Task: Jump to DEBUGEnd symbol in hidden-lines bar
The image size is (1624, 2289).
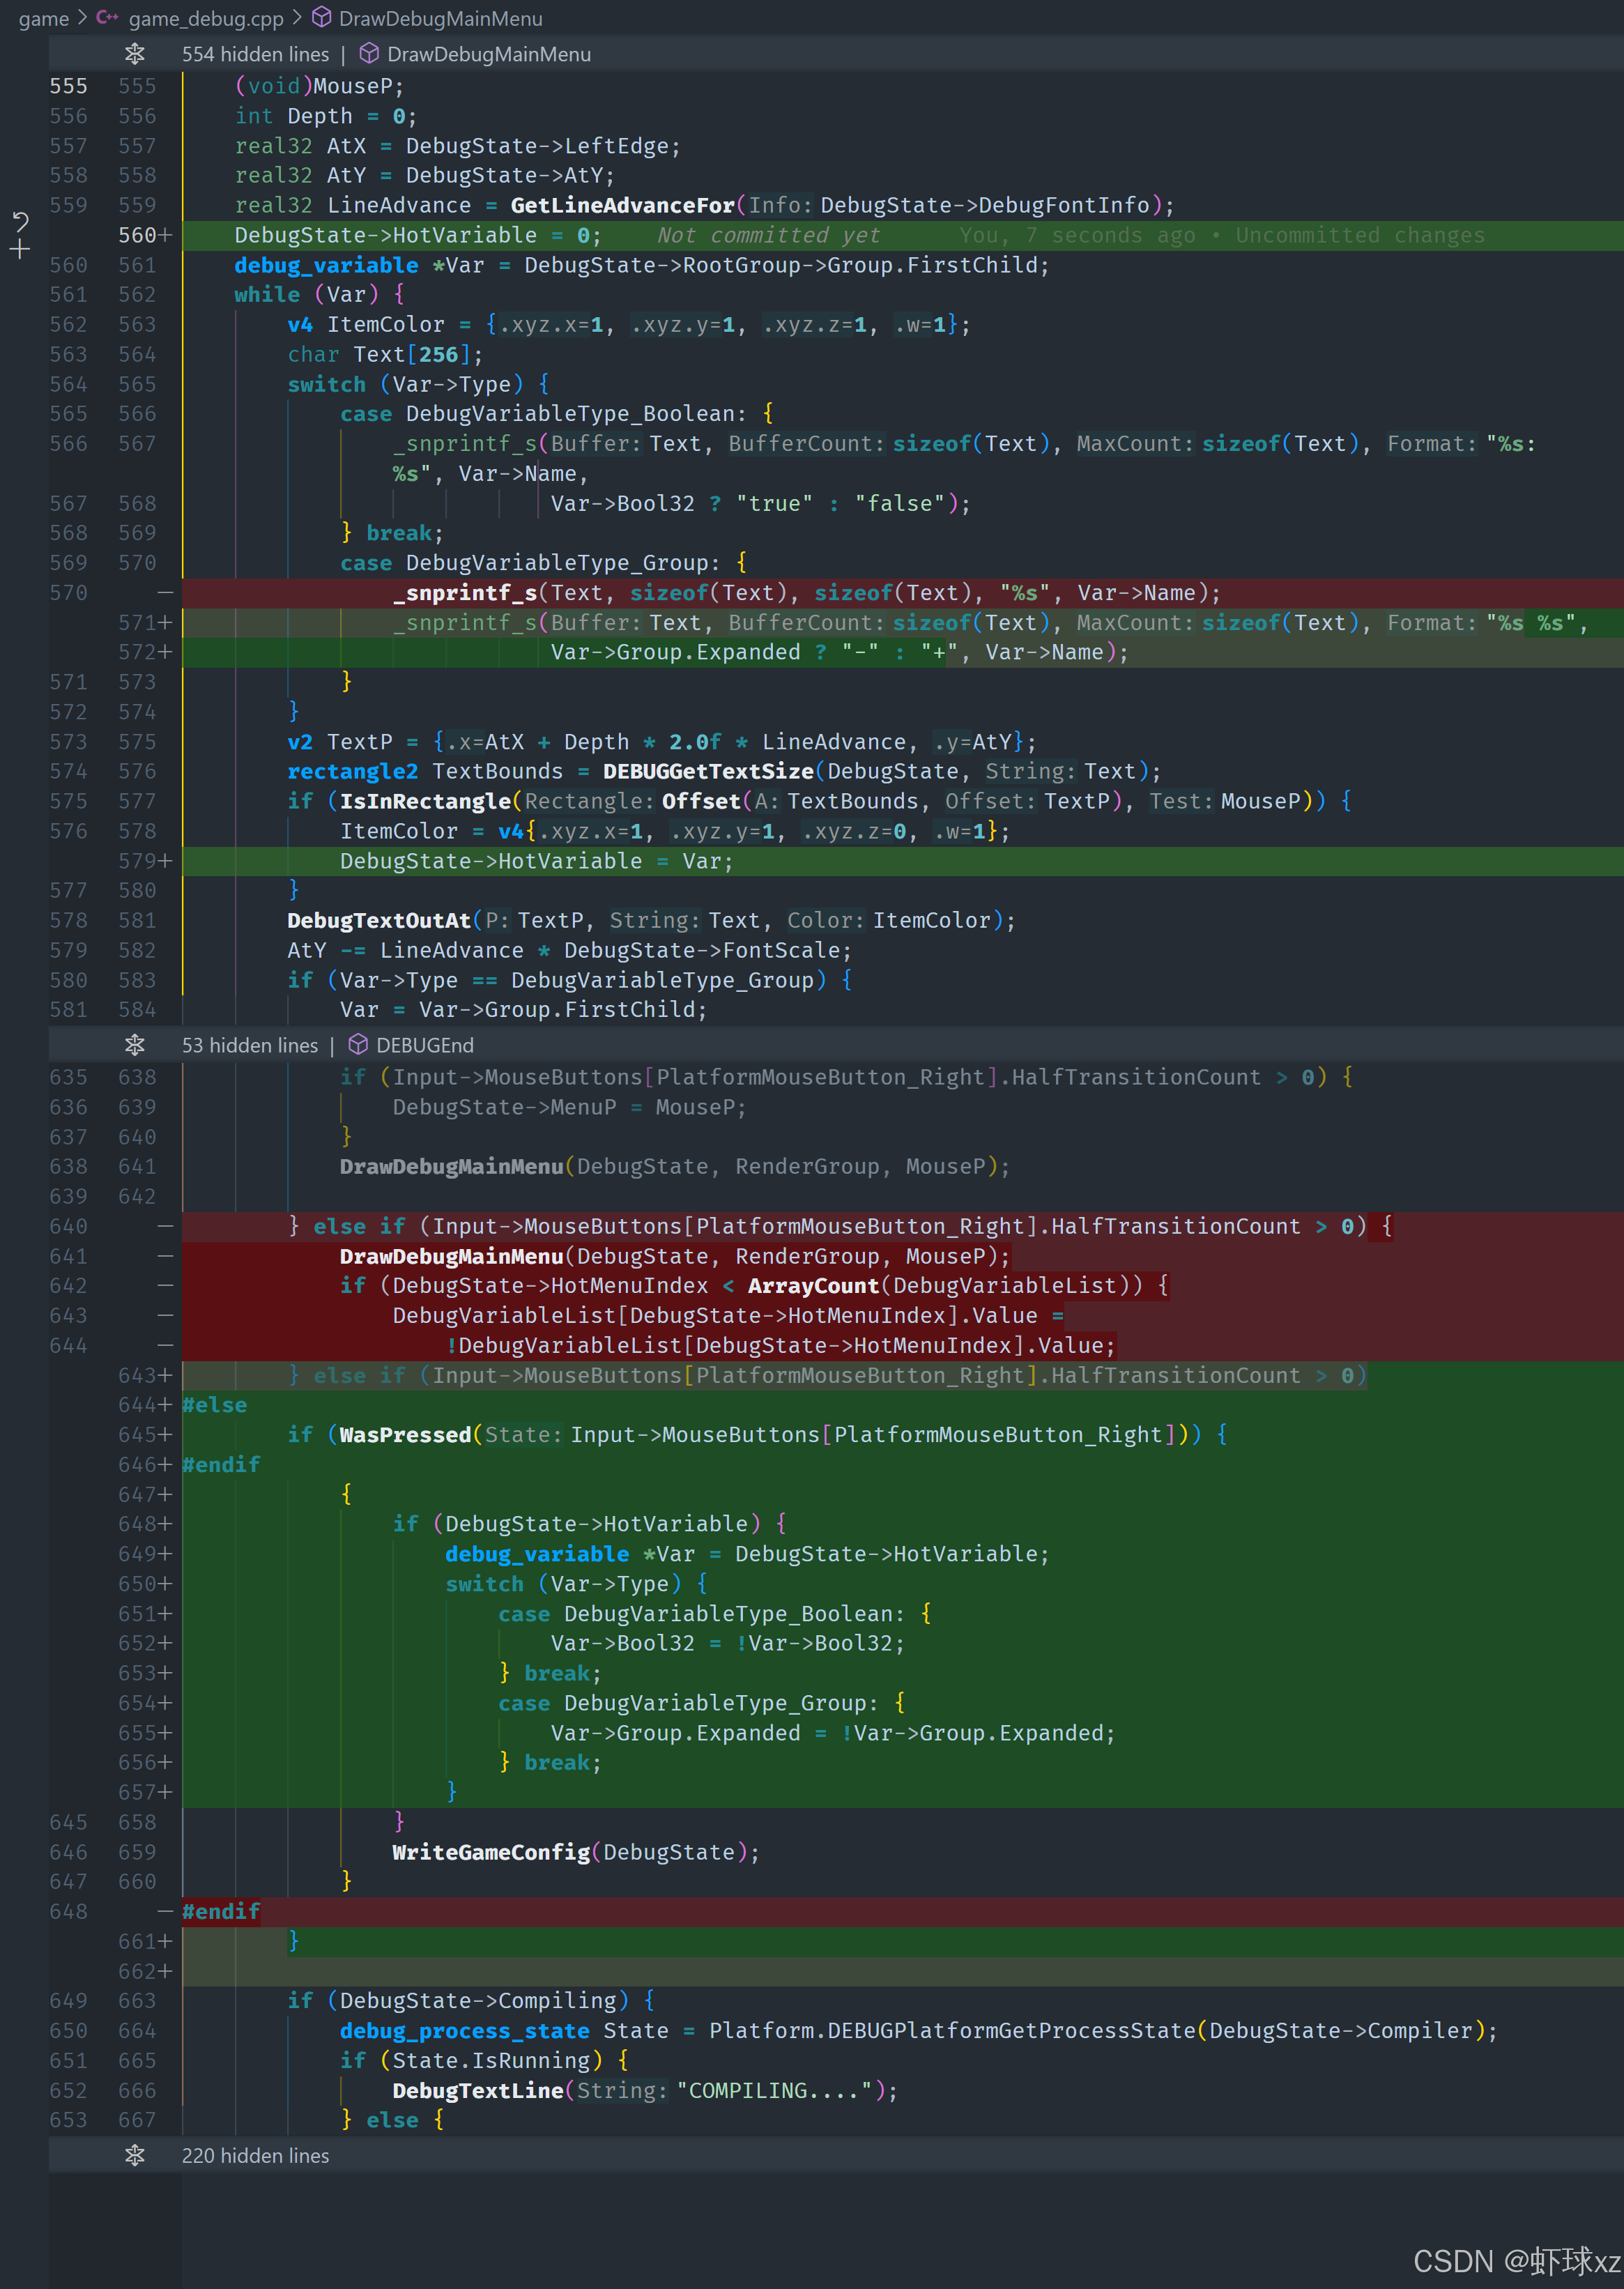Action: point(424,1045)
